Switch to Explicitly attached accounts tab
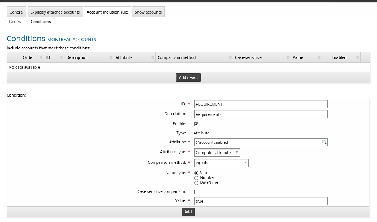Screen dimensions: 377x222 point(55,12)
